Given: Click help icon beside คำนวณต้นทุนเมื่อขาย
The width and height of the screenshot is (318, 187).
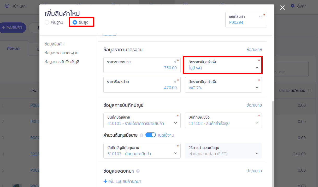Looking at the screenshot, I should pyautogui.click(x=142, y=135).
